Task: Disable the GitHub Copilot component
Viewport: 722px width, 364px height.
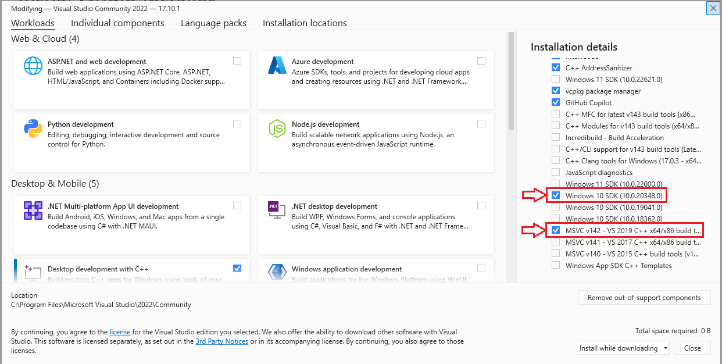Action: pyautogui.click(x=556, y=102)
